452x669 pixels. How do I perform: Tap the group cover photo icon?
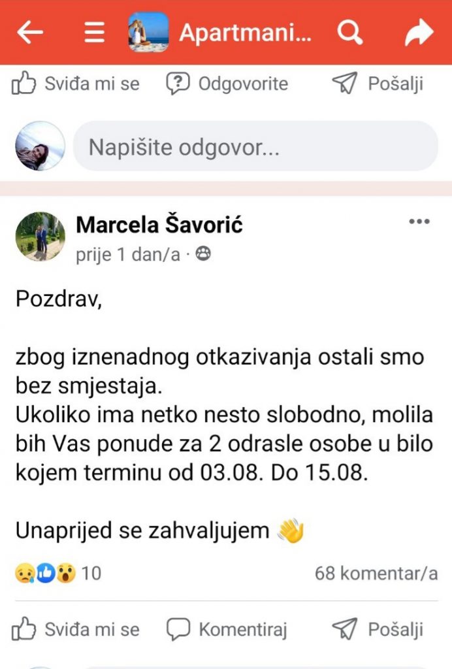coord(148,32)
